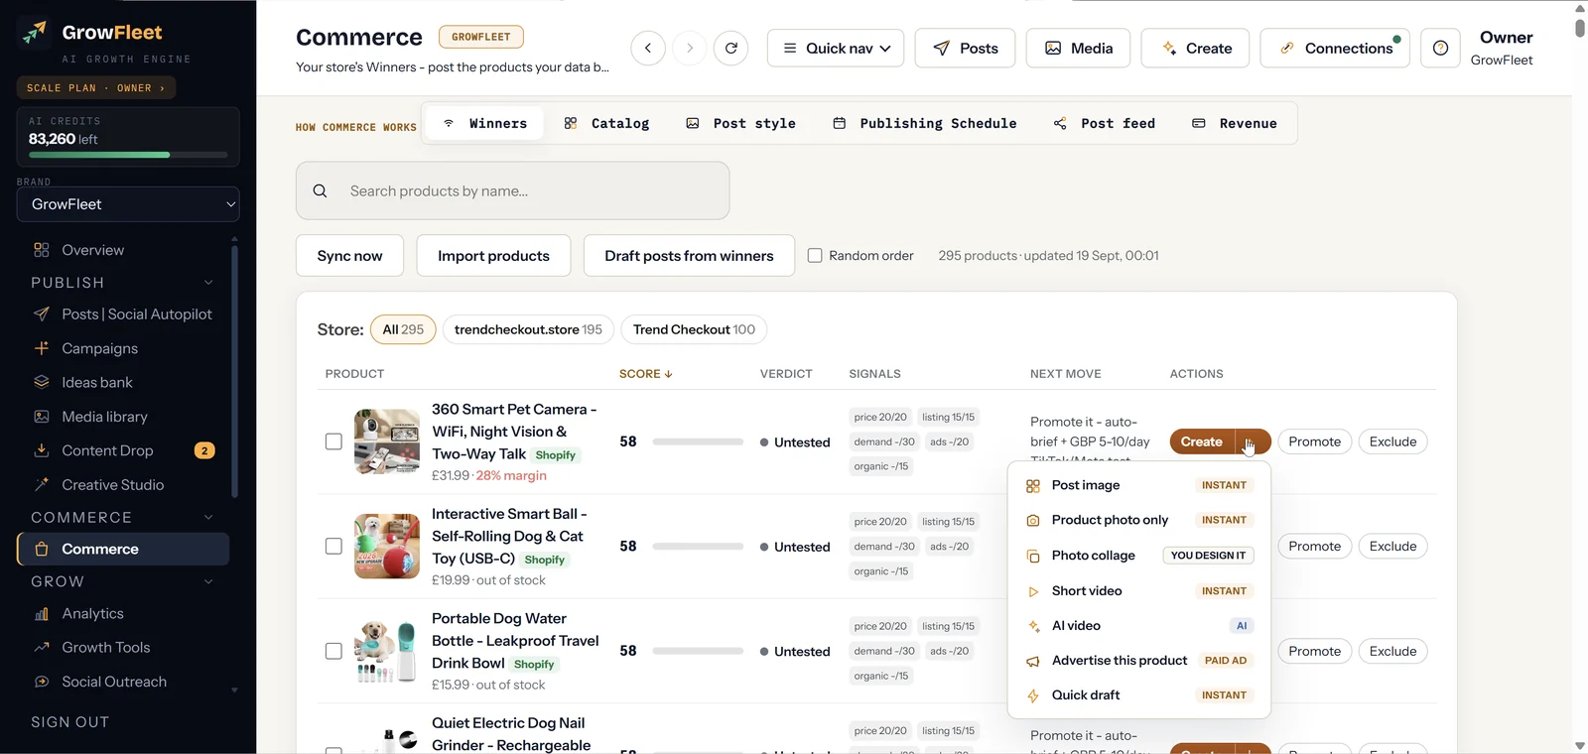Screen dimensions: 1588x754
Task: Click the Search products by name field
Action: pos(512,190)
